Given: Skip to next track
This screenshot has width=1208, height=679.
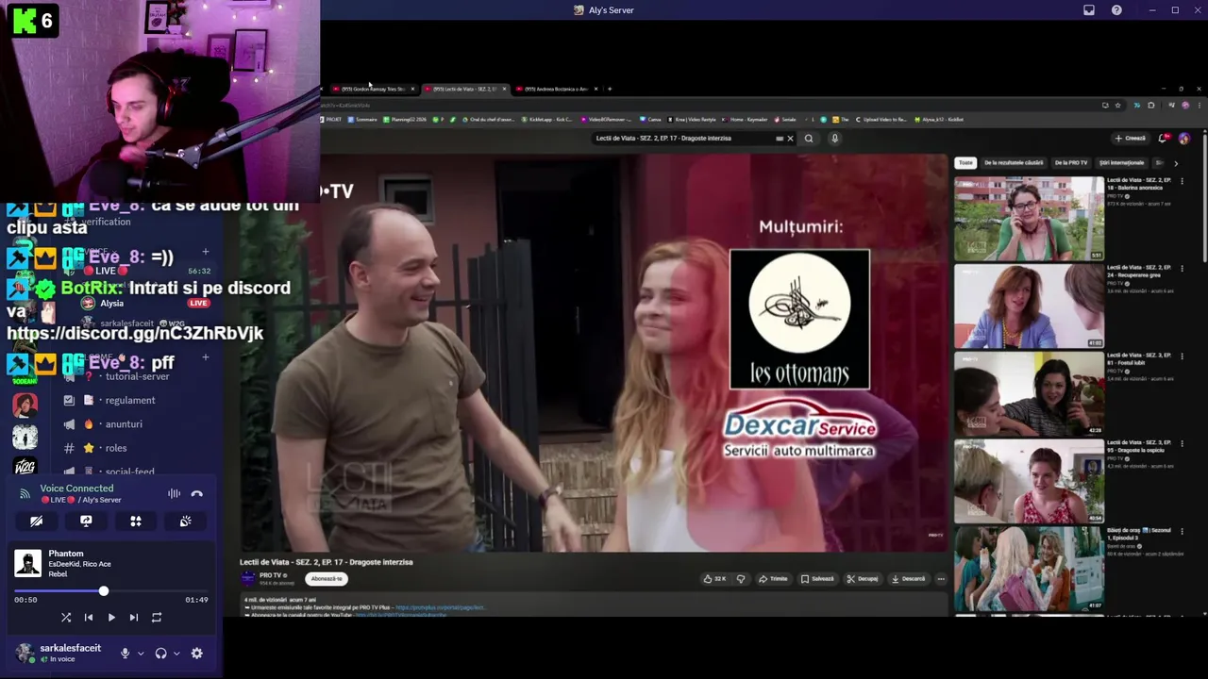Looking at the screenshot, I should tap(134, 618).
